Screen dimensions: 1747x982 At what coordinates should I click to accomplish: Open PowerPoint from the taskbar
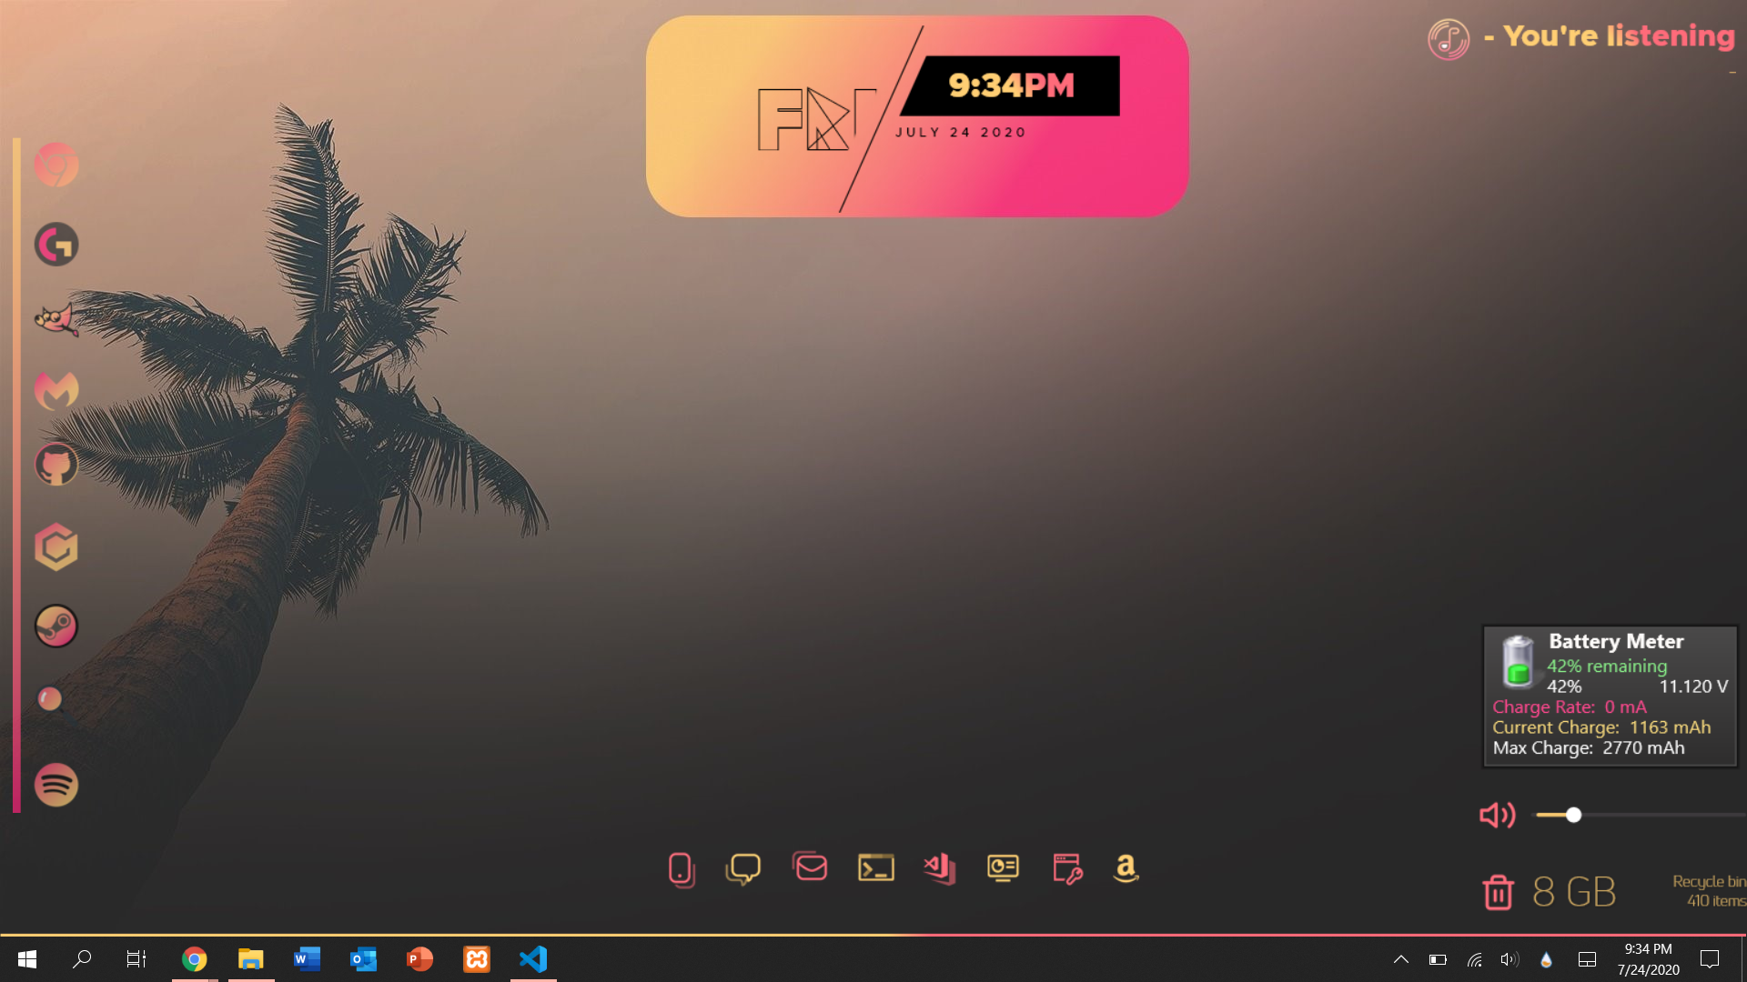(419, 959)
